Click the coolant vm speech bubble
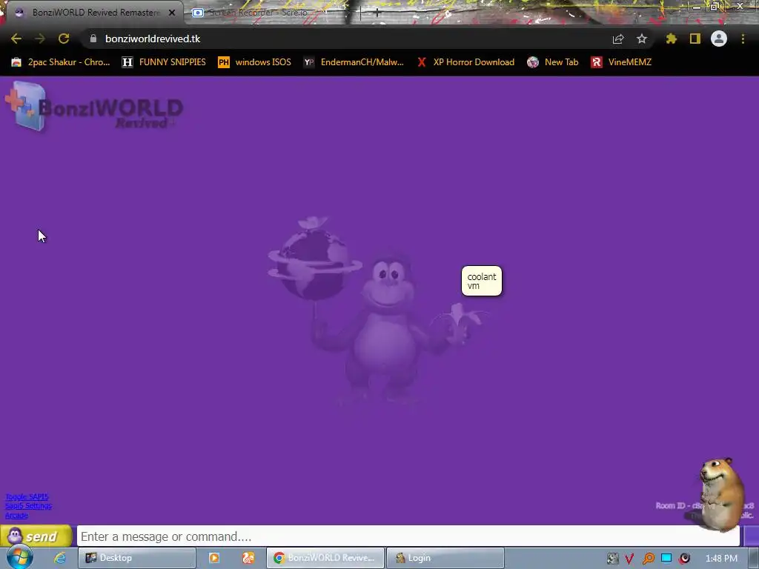 point(482,281)
